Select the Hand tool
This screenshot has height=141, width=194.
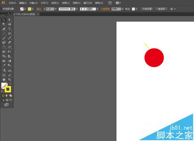point(4,79)
